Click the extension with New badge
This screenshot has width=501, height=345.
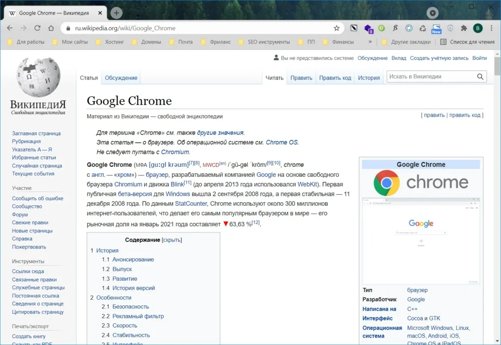[x=436, y=29]
